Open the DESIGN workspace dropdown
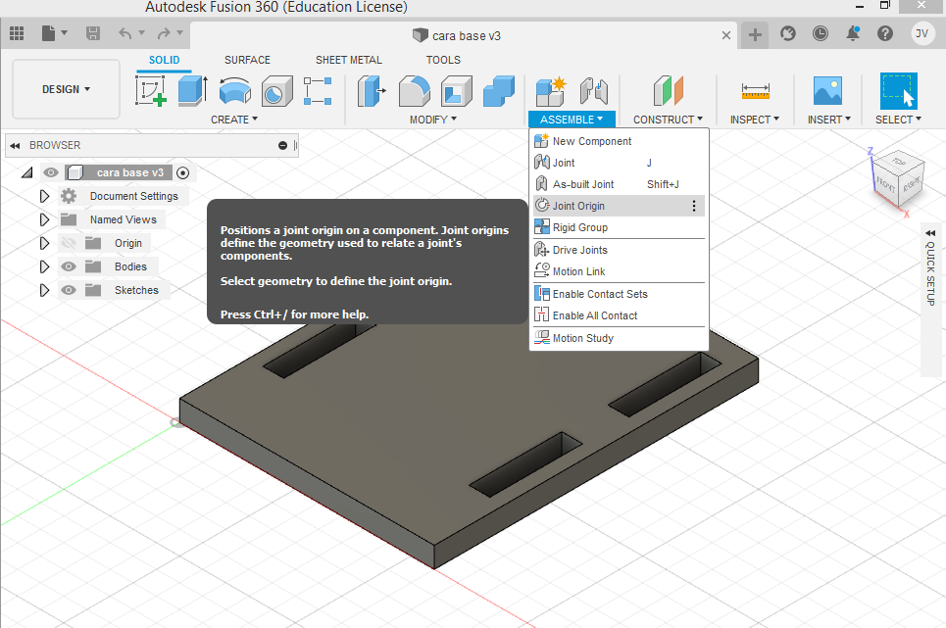Image resolution: width=946 pixels, height=628 pixels. pyautogui.click(x=66, y=89)
